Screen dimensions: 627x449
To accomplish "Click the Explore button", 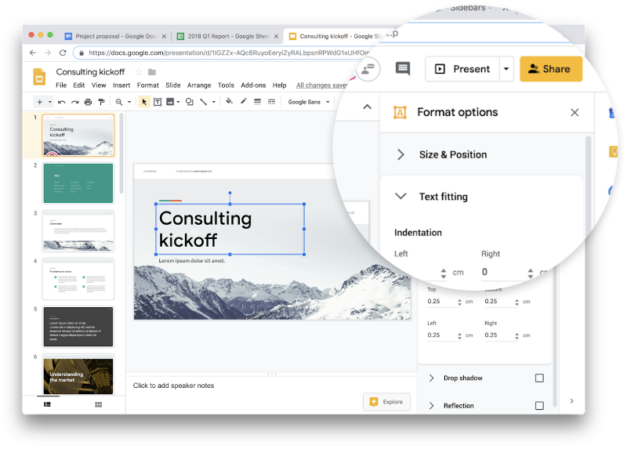I will click(x=386, y=402).
